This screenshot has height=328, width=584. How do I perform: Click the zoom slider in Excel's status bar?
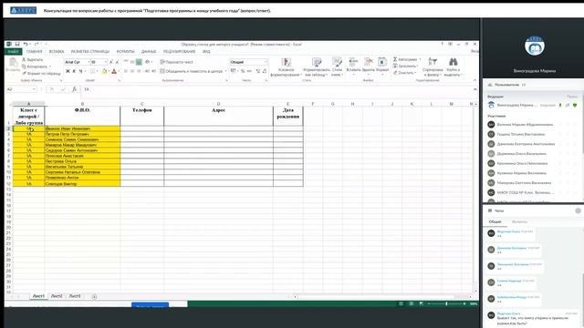(446, 303)
